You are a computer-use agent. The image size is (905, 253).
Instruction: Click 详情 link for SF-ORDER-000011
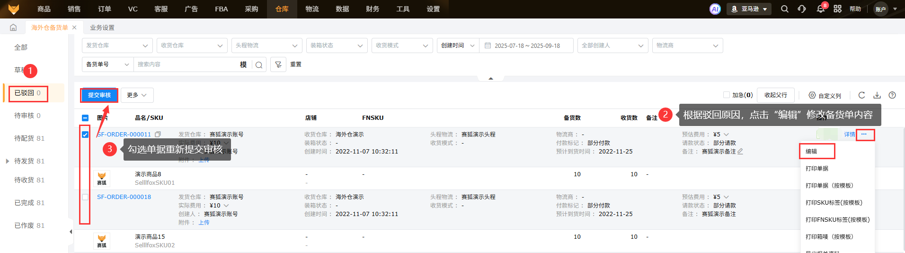850,135
